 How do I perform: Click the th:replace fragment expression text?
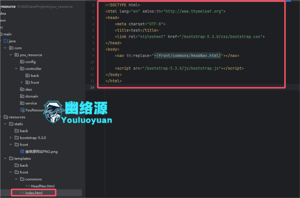tap(187, 56)
